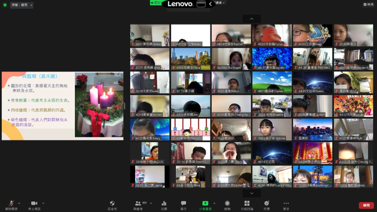This screenshot has width=377, height=212.
Task: Open the Polls icon
Action: pyautogui.click(x=164, y=205)
